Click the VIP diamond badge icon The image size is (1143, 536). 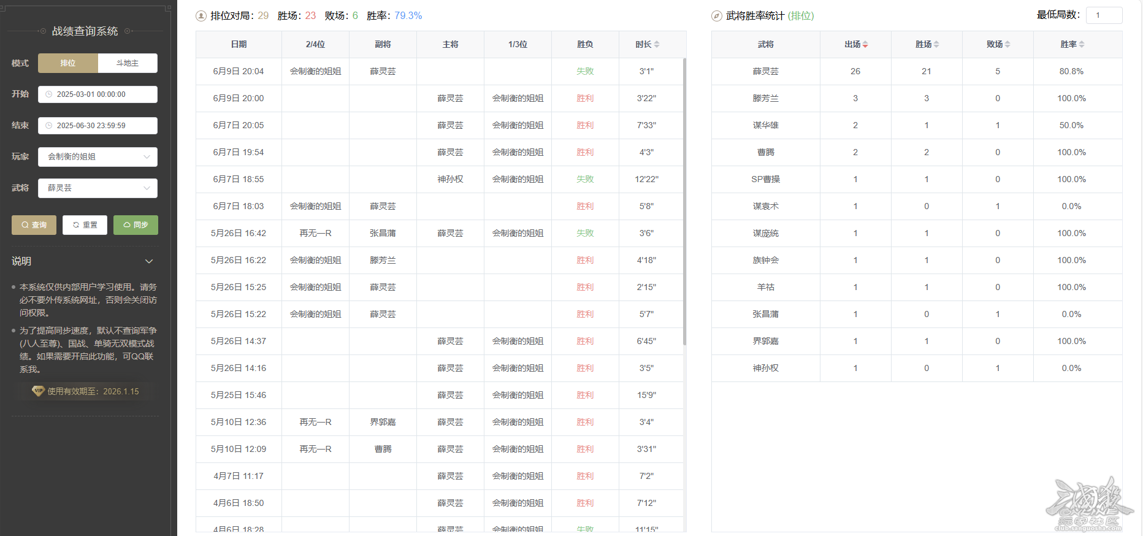click(38, 391)
